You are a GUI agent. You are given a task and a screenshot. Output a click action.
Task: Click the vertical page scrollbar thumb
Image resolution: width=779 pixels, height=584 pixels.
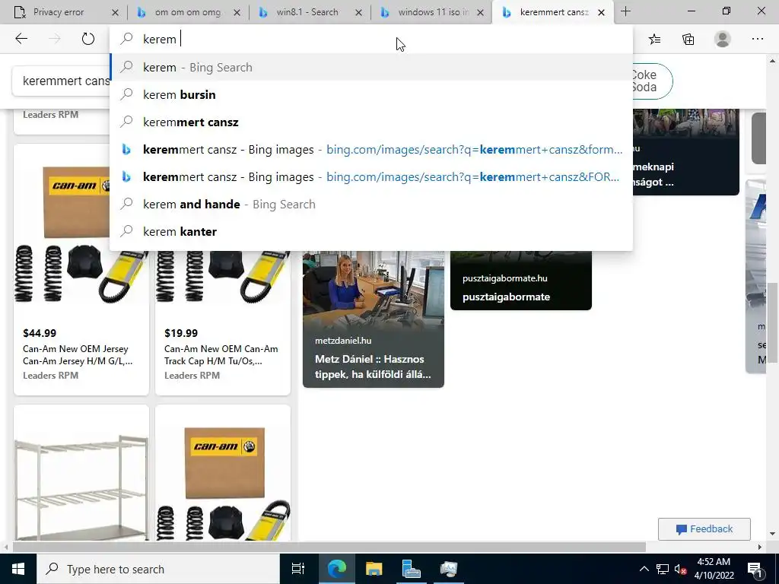(773, 322)
